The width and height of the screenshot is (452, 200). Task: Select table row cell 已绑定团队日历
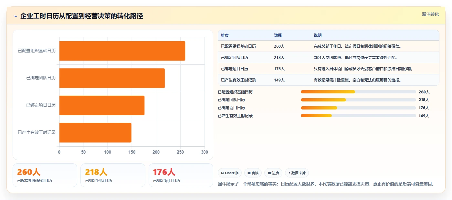pos(235,58)
